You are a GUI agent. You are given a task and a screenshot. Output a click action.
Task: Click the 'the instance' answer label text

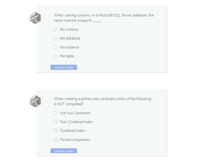click(x=69, y=47)
